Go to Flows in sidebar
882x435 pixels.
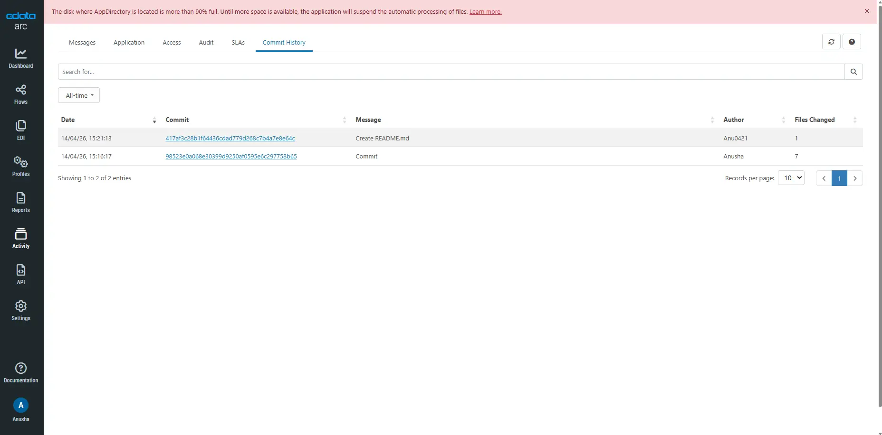(x=21, y=94)
